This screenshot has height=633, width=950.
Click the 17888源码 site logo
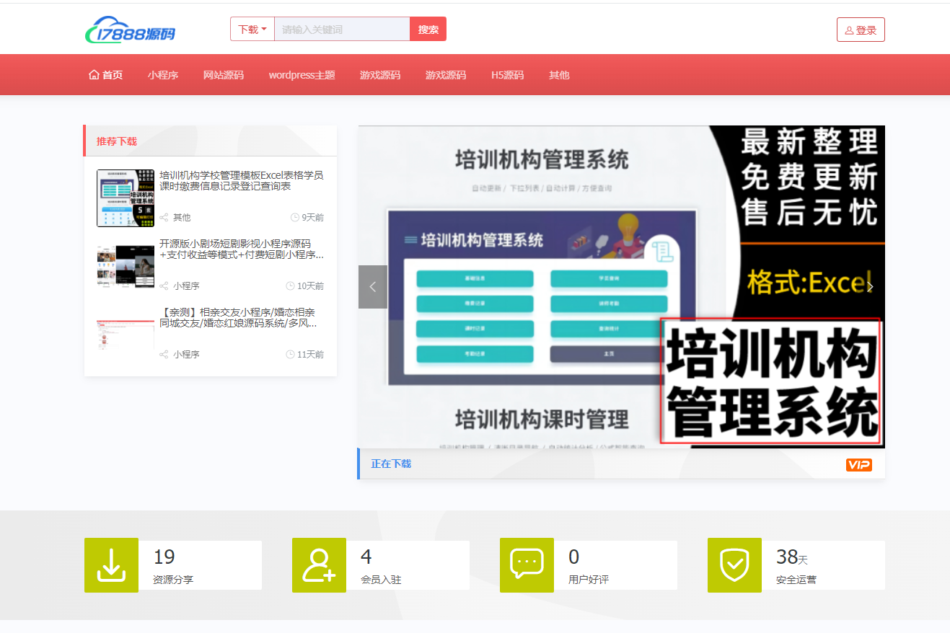point(130,29)
